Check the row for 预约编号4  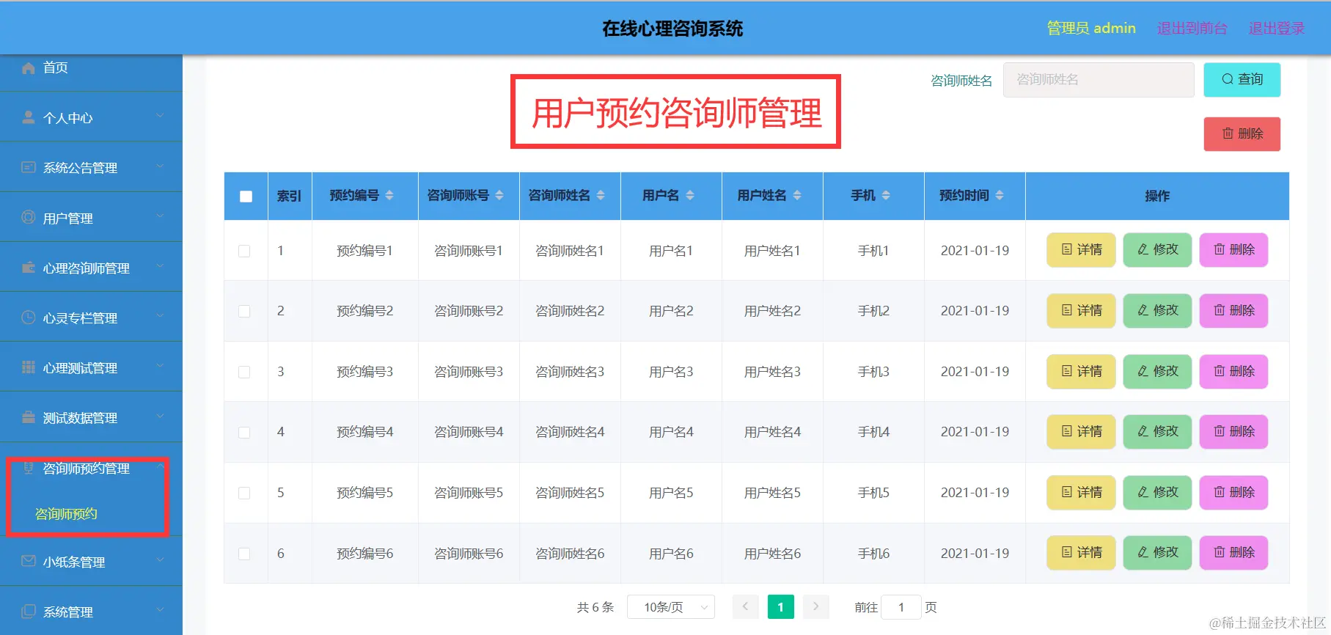click(244, 433)
